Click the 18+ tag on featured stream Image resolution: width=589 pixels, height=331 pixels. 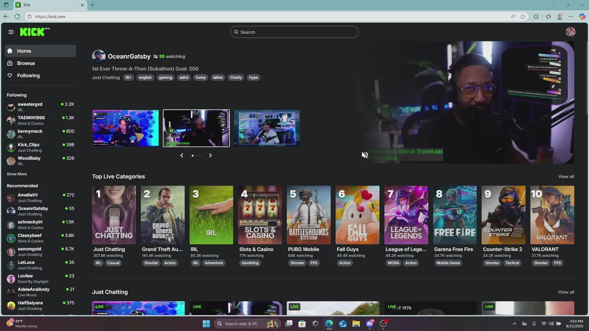tap(128, 78)
